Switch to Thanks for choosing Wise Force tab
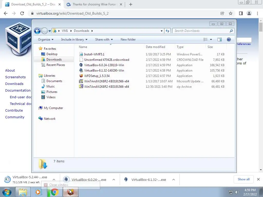 point(94,4)
